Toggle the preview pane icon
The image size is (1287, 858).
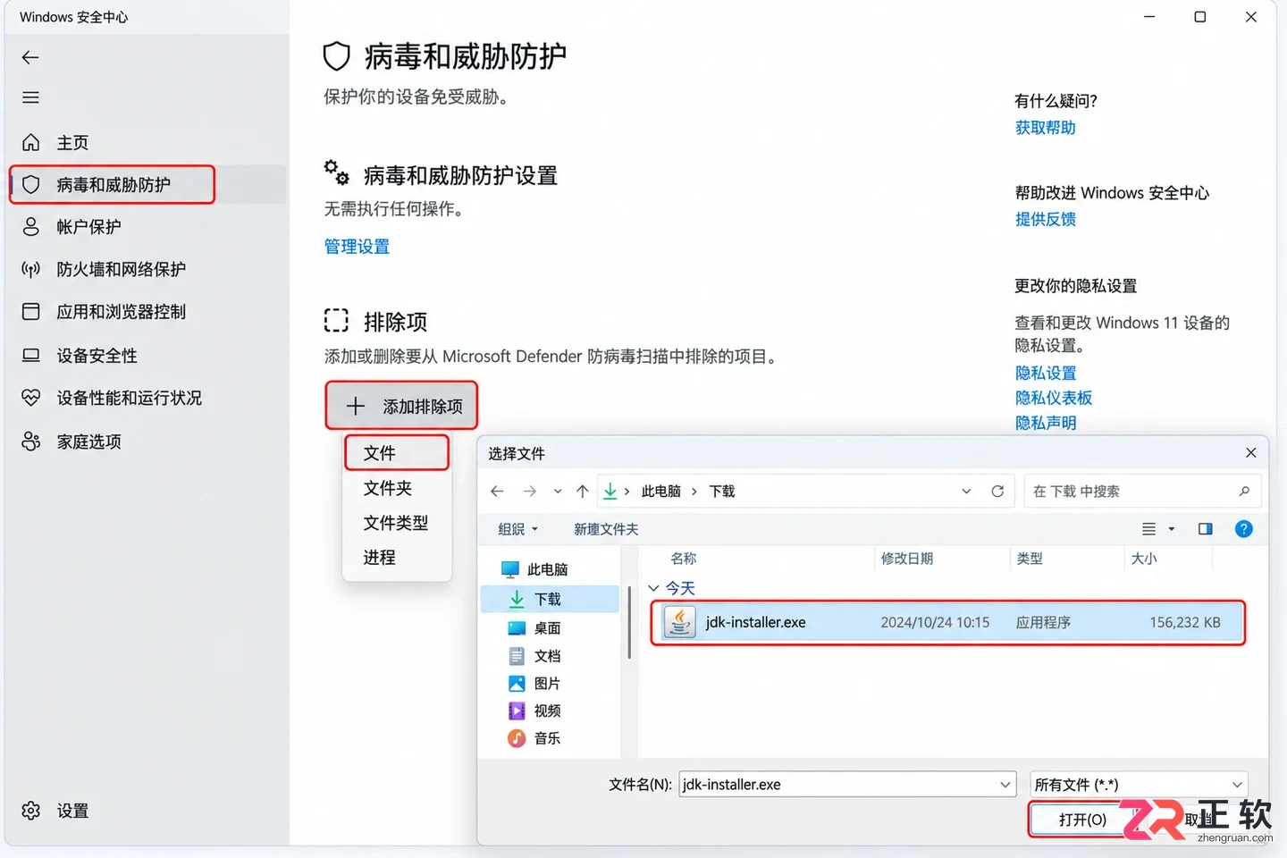tap(1205, 529)
